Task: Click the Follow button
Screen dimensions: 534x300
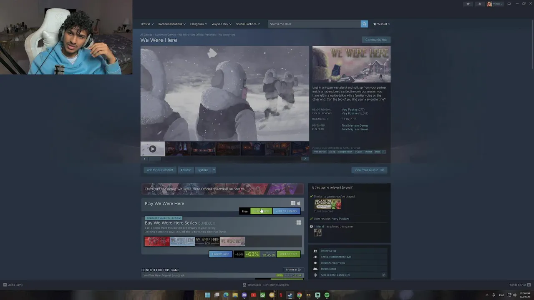Action: click(x=186, y=170)
